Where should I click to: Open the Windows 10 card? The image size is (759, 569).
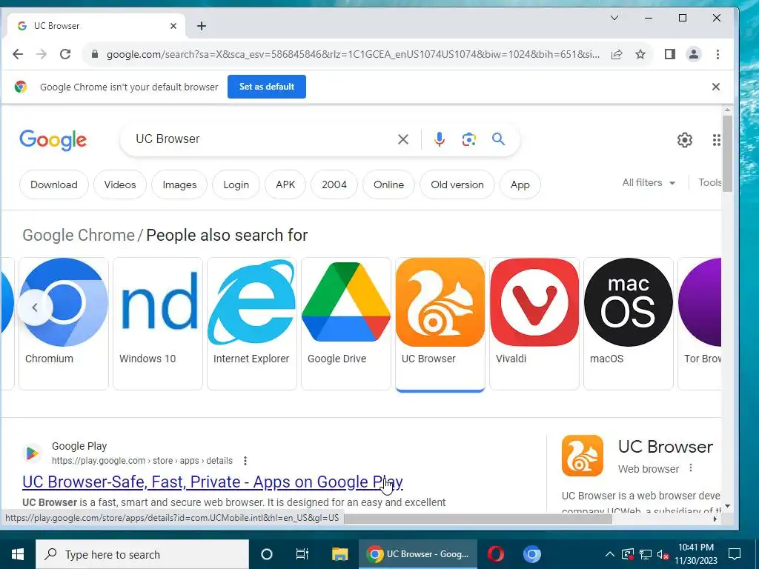point(158,323)
